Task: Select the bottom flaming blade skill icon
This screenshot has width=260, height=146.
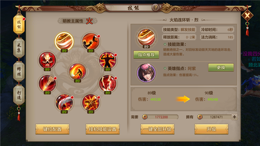Action: (64, 102)
